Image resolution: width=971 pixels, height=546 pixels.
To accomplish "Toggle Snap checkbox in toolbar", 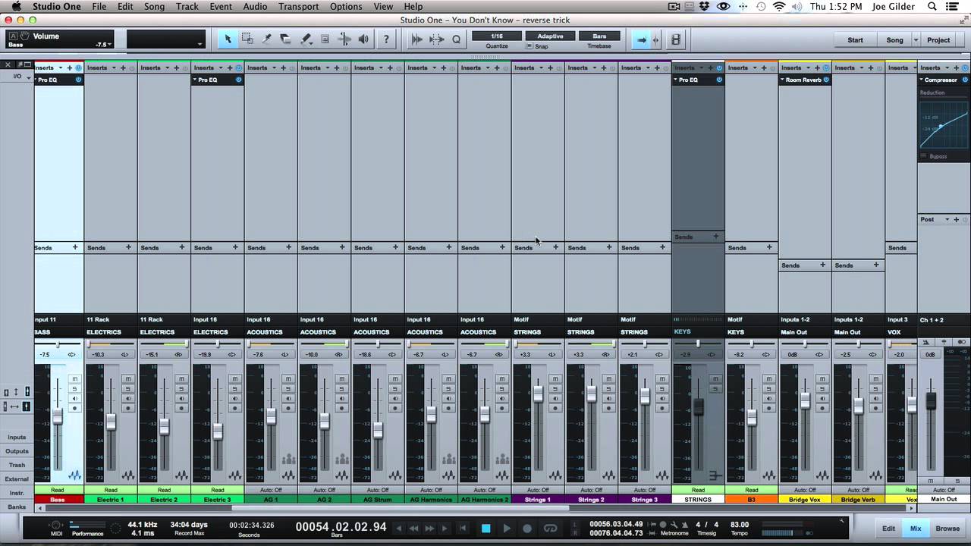I will tap(529, 46).
